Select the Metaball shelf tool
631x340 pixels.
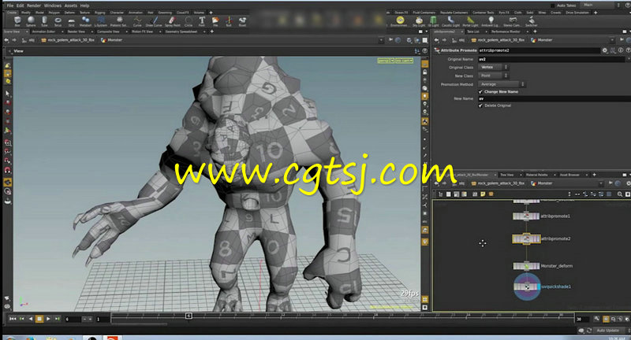[85, 21]
